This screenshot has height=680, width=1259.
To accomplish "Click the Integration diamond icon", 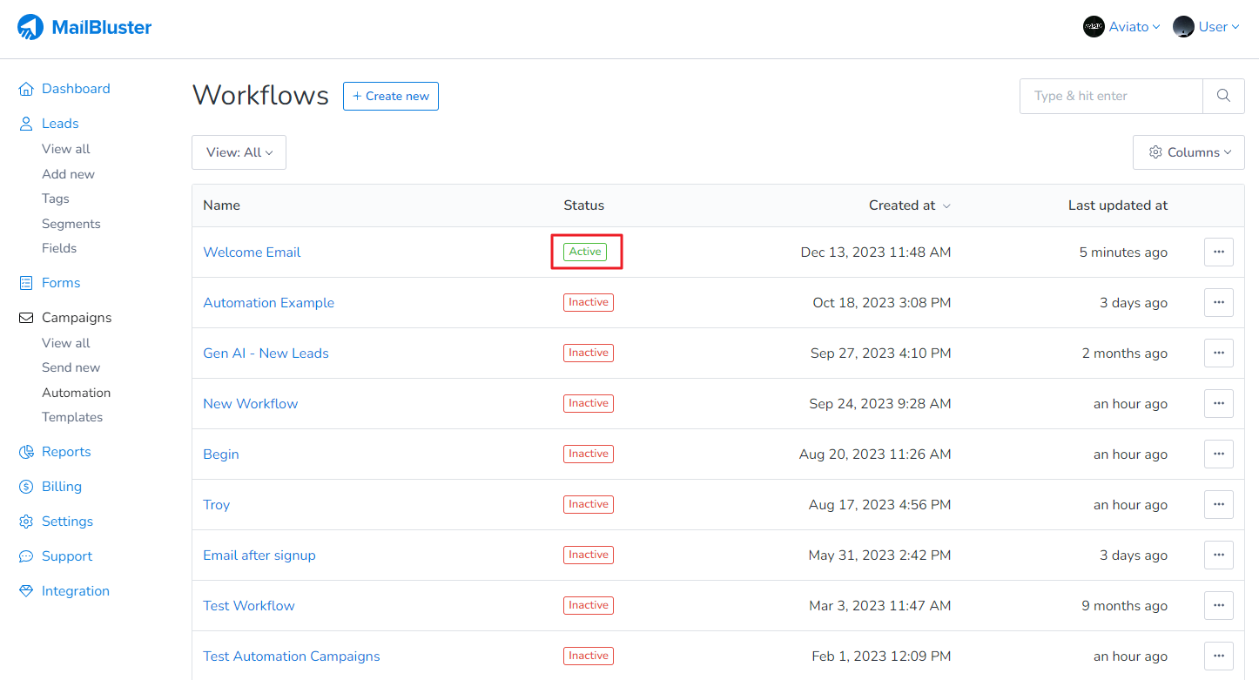I will click(x=26, y=591).
